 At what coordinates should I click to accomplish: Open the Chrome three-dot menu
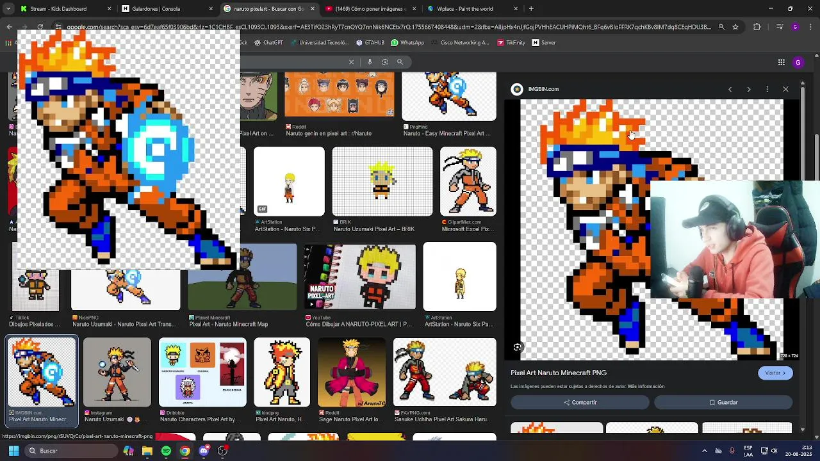coord(810,27)
